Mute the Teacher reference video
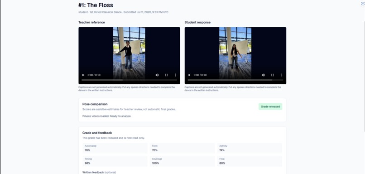 (x=157, y=75)
